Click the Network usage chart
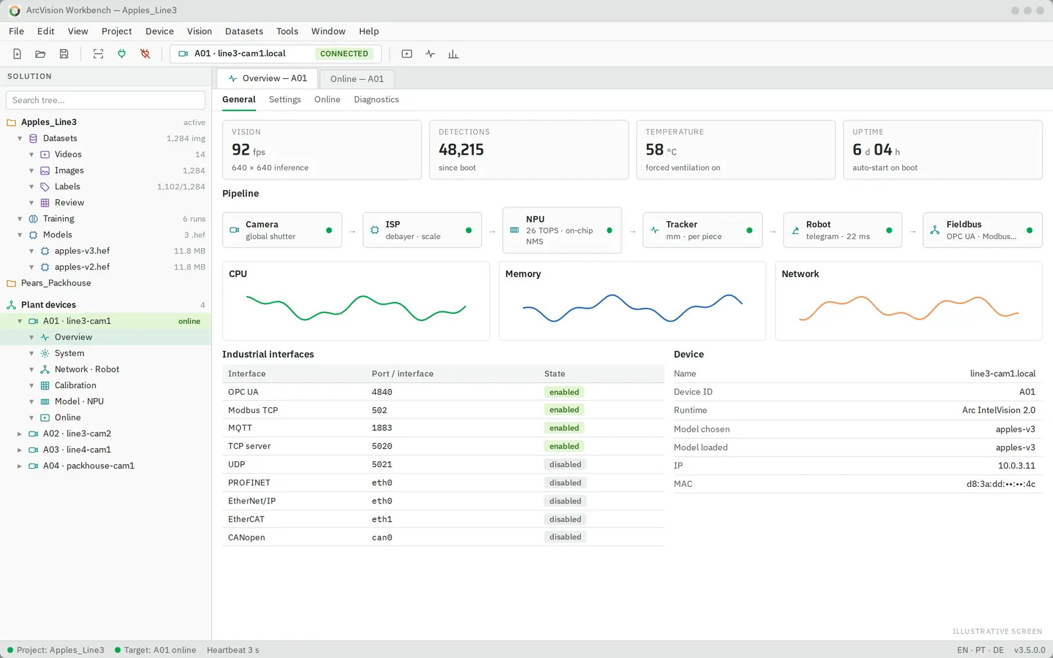The width and height of the screenshot is (1053, 658). pos(909,301)
